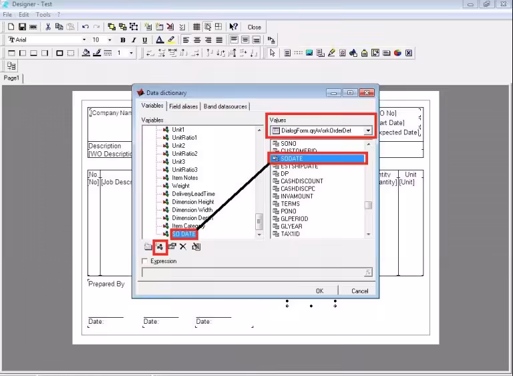Insert a picture object tool
This screenshot has width=513, height=376.
tap(309, 53)
